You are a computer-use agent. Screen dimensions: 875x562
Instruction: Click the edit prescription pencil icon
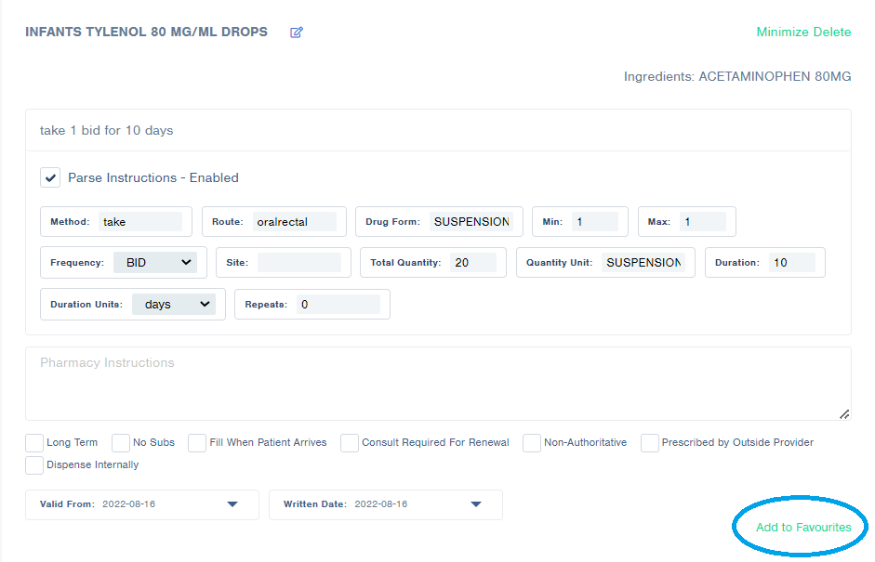point(296,32)
